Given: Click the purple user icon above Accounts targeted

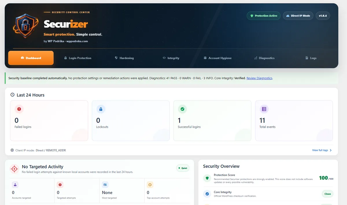Looking at the screenshot, I should click(15, 185).
